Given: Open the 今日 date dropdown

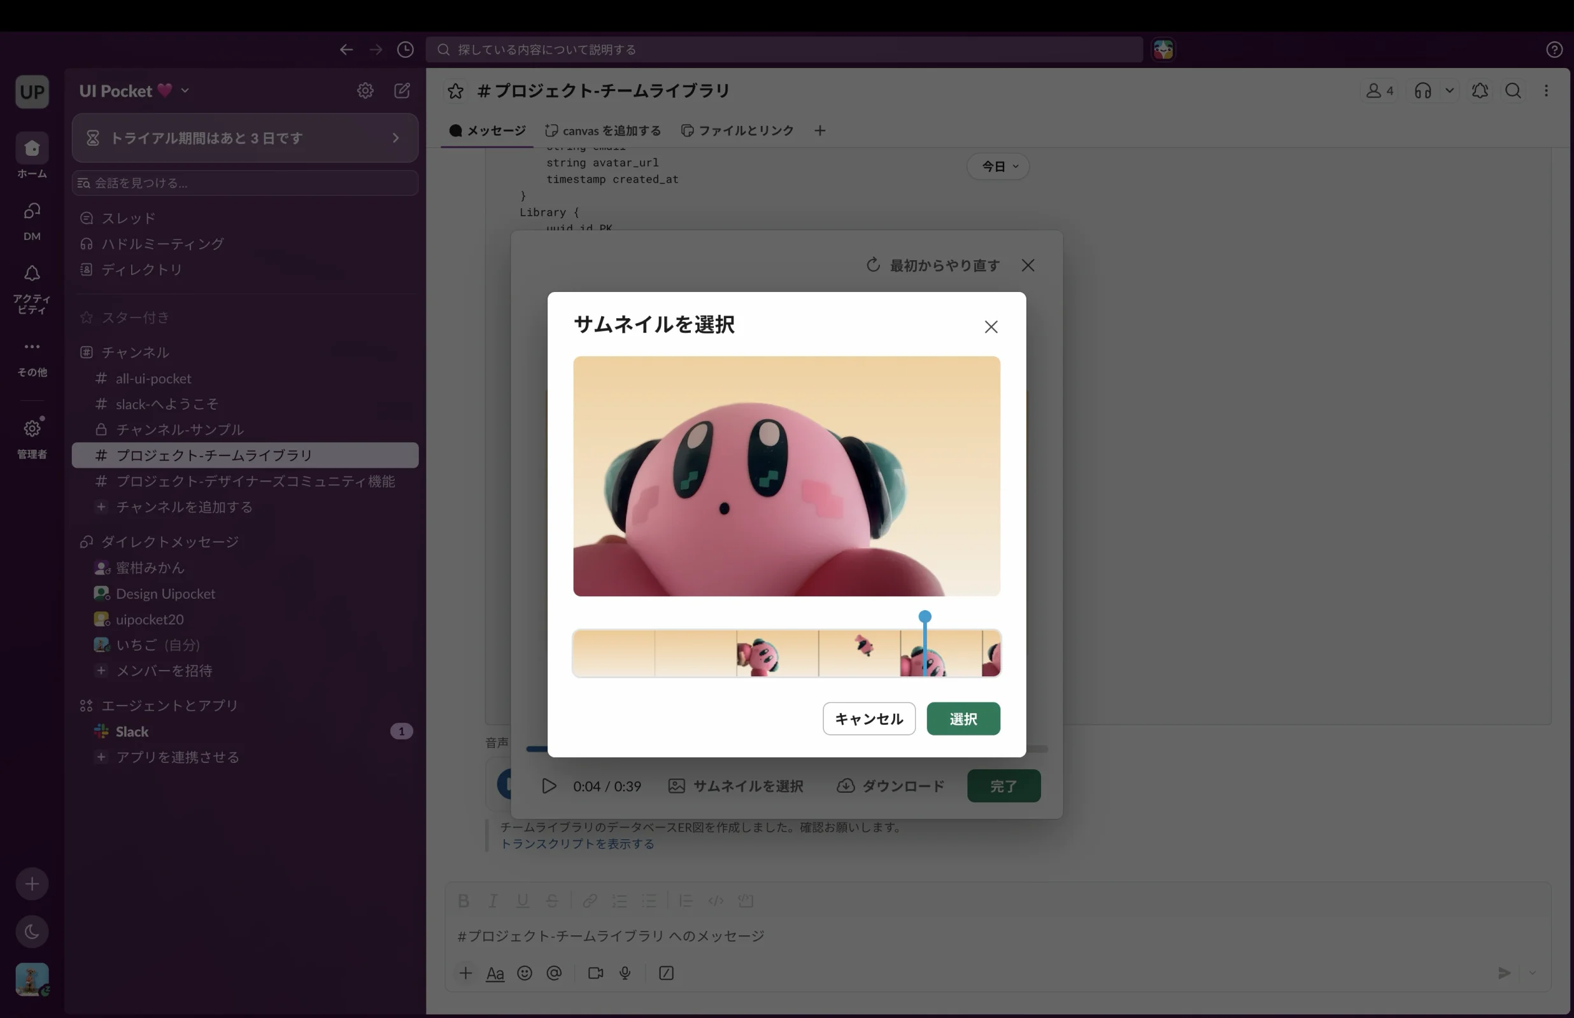Looking at the screenshot, I should [998, 167].
